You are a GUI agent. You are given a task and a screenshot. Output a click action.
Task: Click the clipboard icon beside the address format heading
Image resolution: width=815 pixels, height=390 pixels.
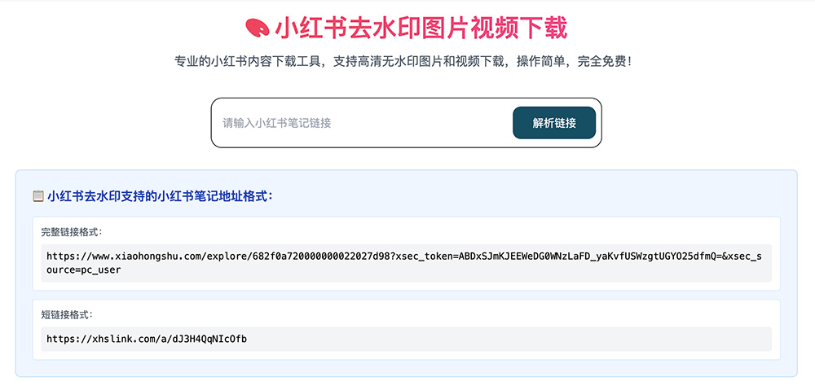(x=38, y=196)
